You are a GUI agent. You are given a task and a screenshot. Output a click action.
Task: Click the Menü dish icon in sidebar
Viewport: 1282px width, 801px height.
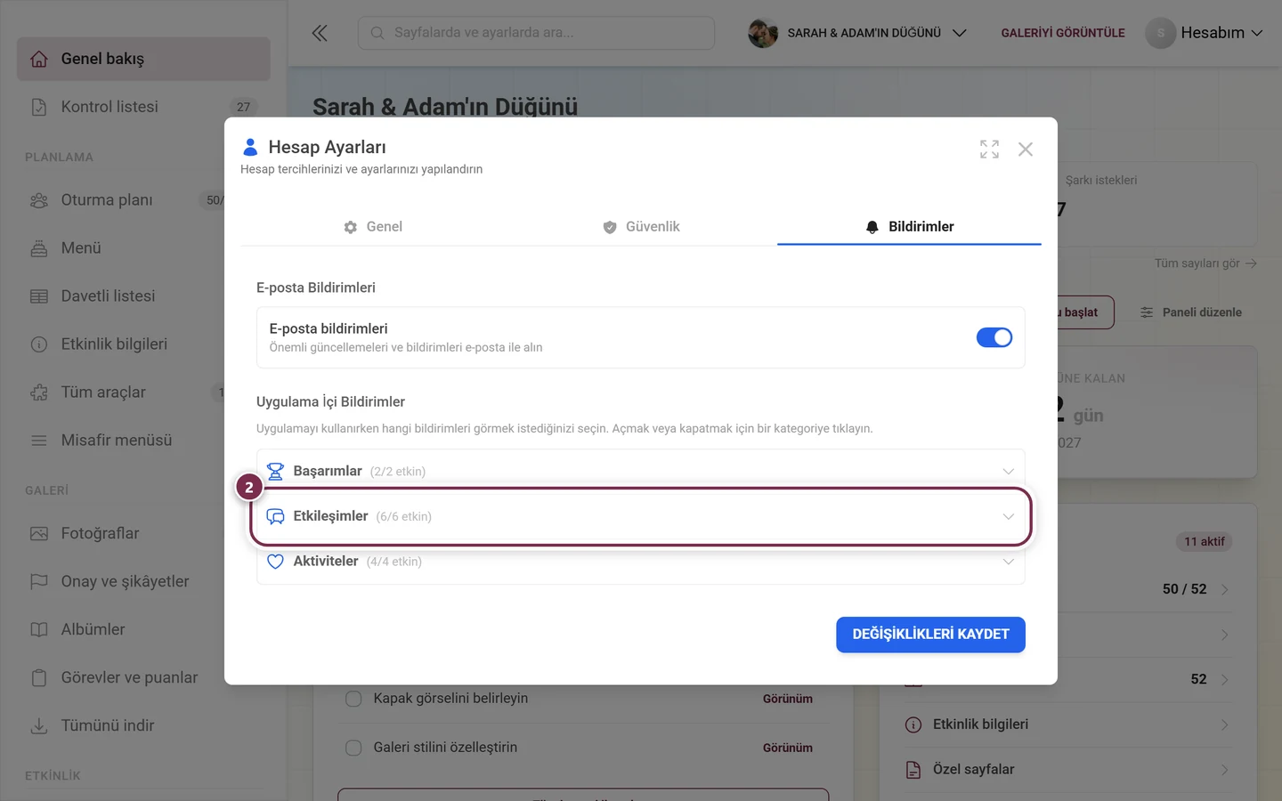tap(39, 248)
